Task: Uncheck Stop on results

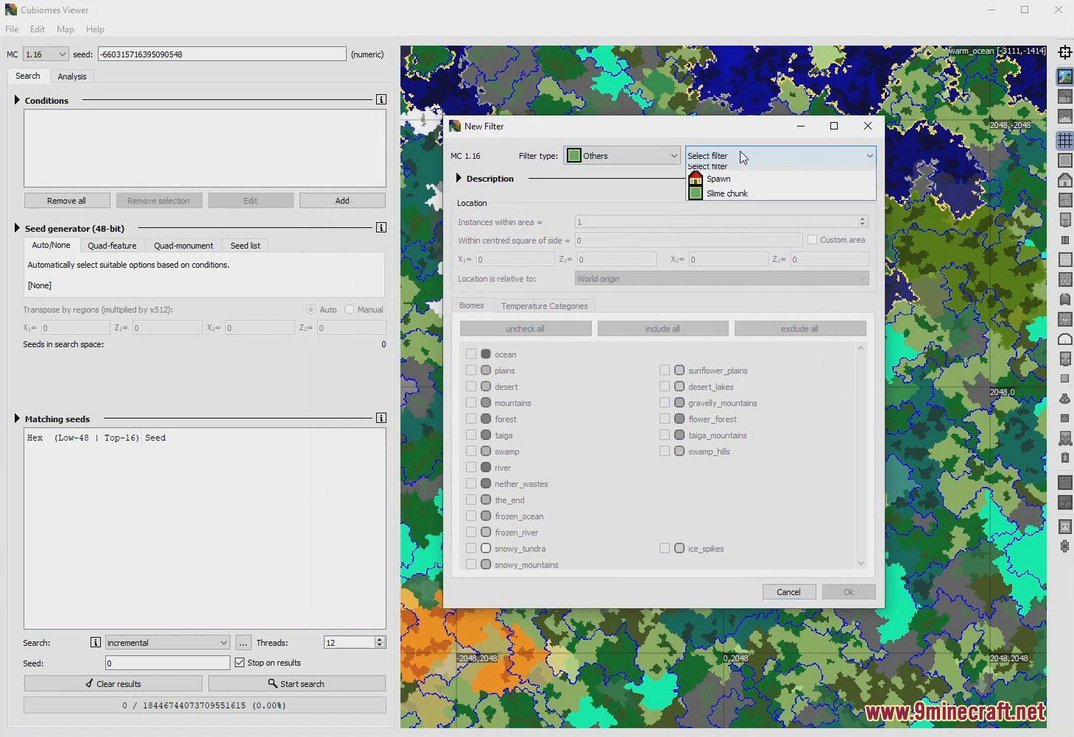Action: point(239,662)
